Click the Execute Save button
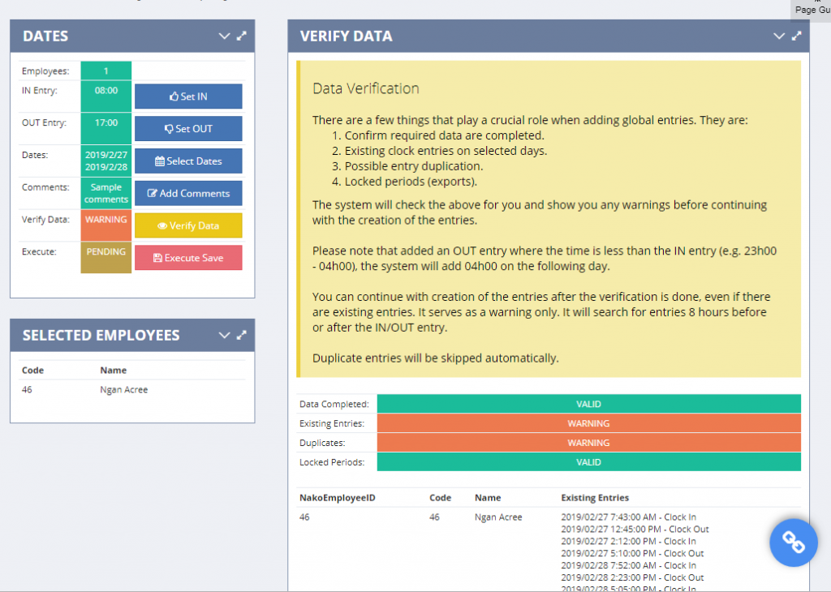This screenshot has width=831, height=592. click(188, 258)
